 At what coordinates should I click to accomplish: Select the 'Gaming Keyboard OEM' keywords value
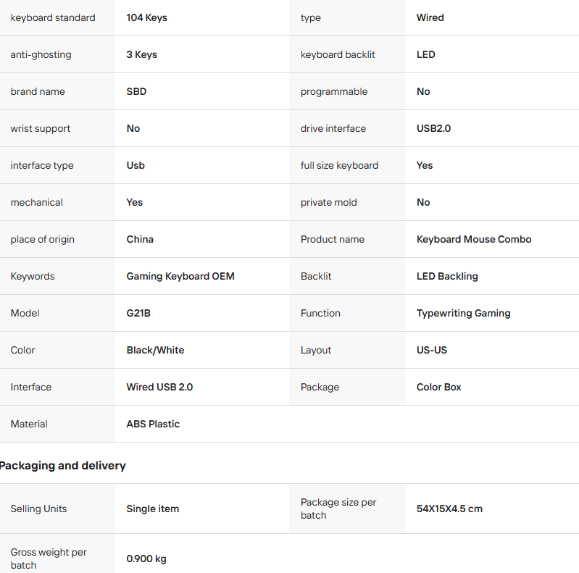click(x=180, y=276)
